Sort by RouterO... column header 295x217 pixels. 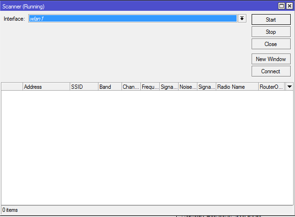pos(271,86)
